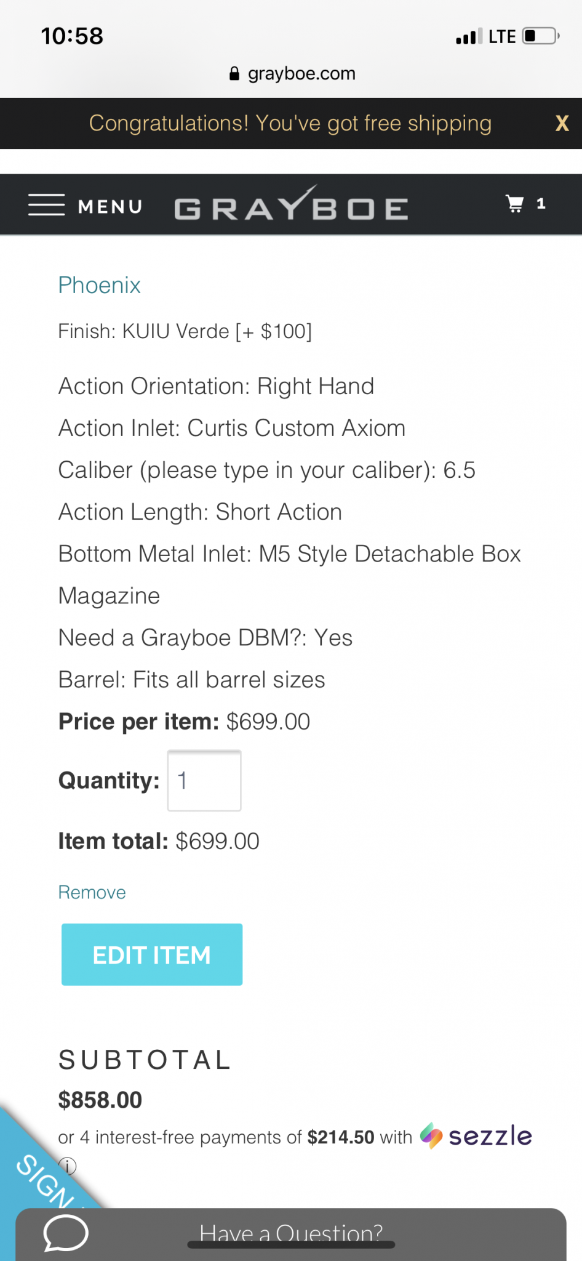Viewport: 582px width, 1261px height.
Task: Focus the Quantity input field
Action: 204,781
